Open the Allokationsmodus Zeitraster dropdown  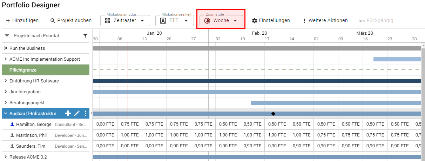tap(125, 21)
